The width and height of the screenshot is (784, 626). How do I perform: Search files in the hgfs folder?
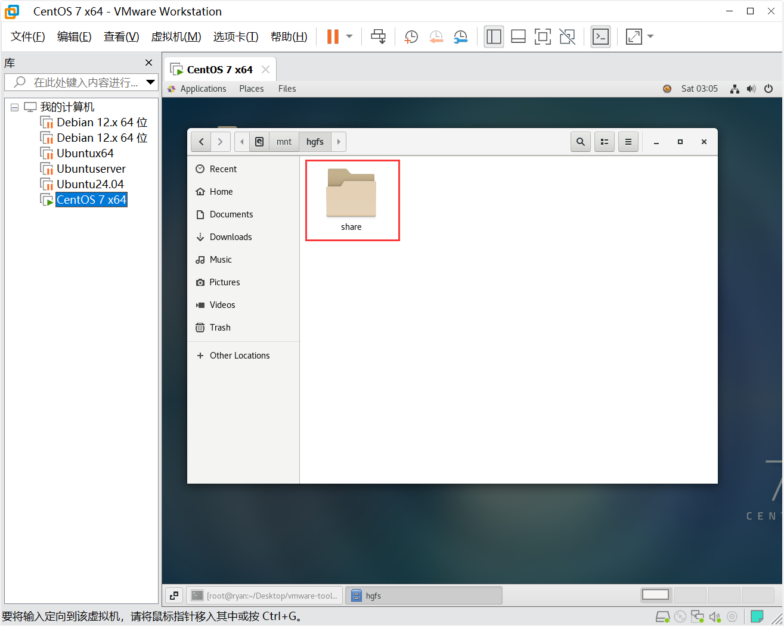pyautogui.click(x=581, y=142)
